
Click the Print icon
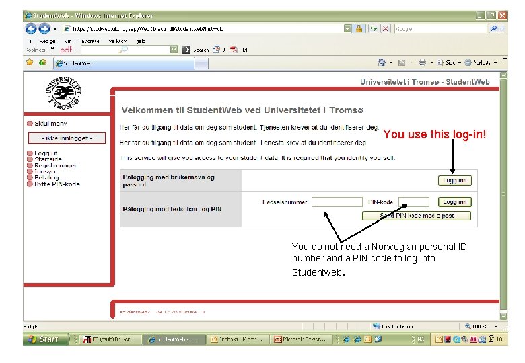pos(422,63)
